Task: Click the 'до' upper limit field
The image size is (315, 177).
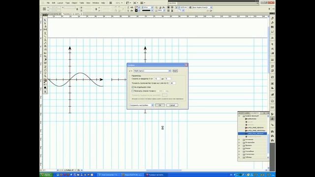Action: pyautogui.click(x=168, y=79)
